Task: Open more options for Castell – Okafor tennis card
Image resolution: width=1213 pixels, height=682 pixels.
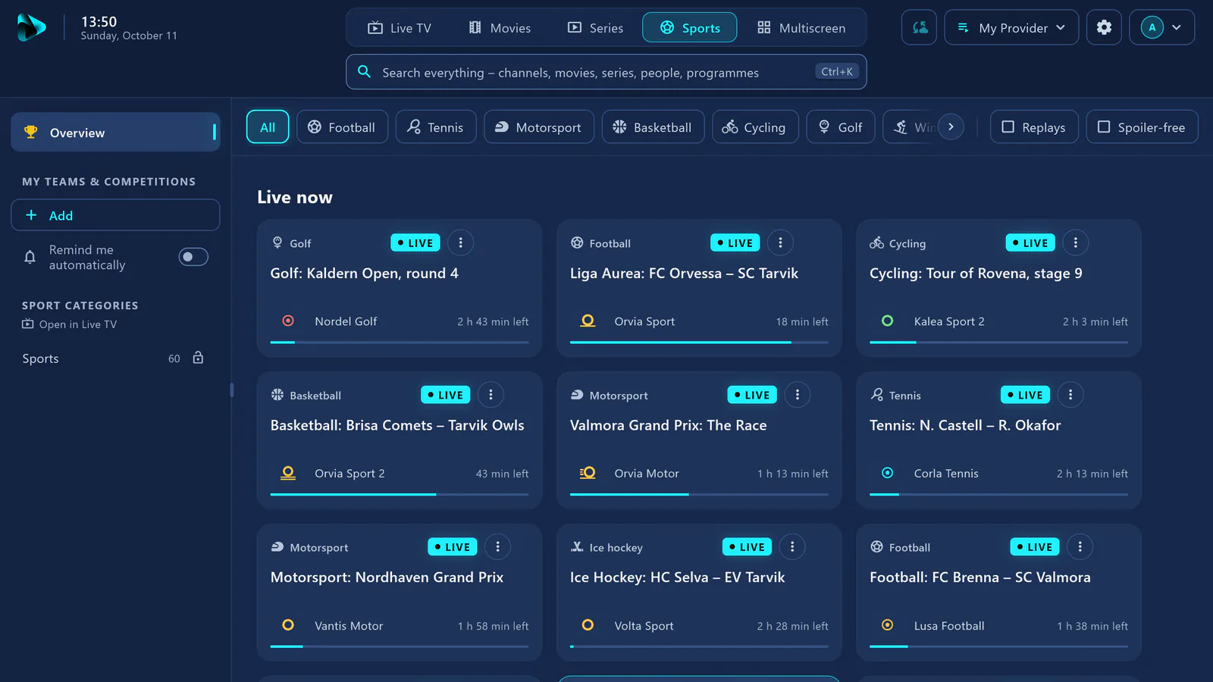Action: click(1070, 395)
